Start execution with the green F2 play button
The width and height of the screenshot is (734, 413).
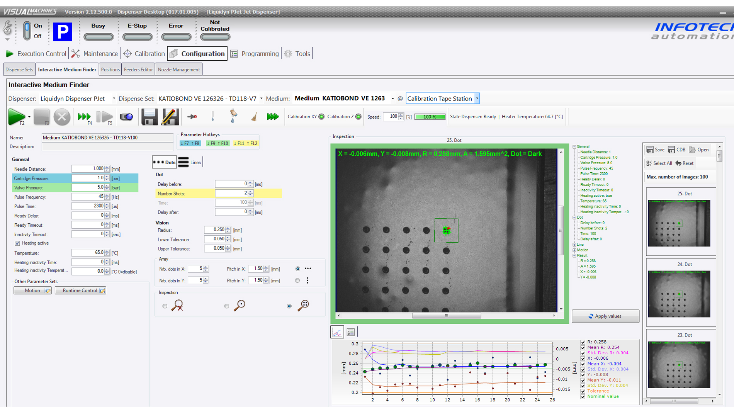[x=16, y=116]
